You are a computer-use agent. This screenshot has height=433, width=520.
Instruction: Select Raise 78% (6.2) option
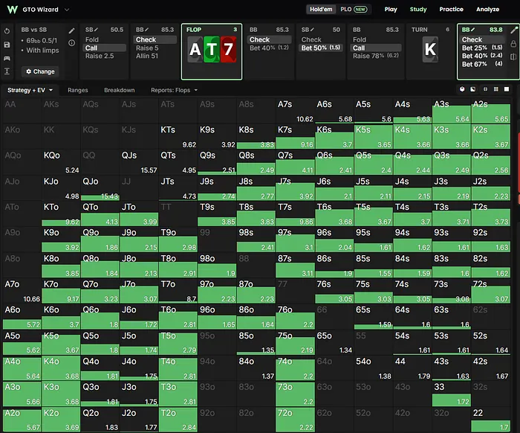click(x=376, y=56)
